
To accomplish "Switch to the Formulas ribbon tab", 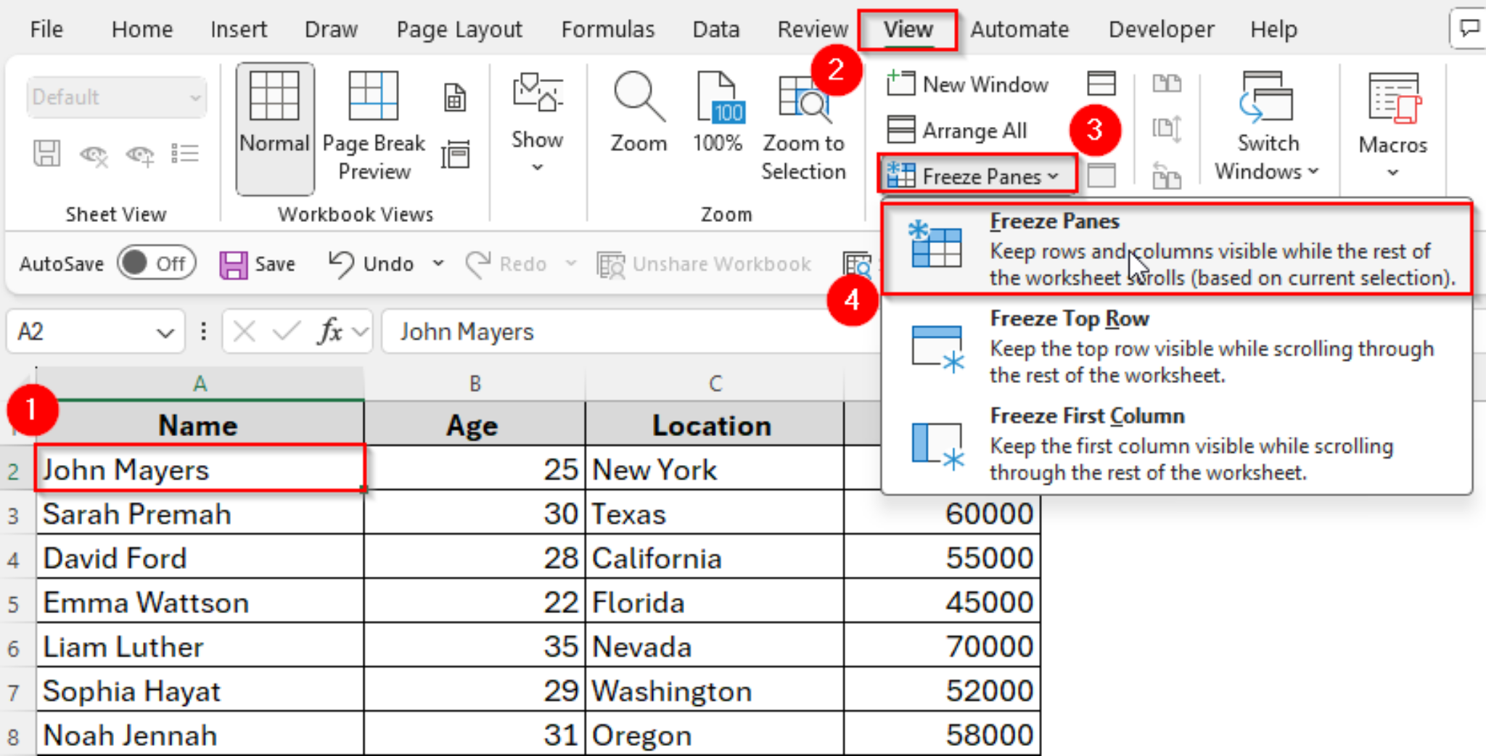I will point(608,29).
